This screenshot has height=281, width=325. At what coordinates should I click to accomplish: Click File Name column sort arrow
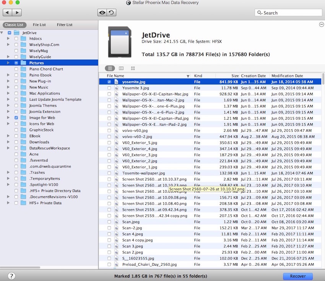[188, 76]
